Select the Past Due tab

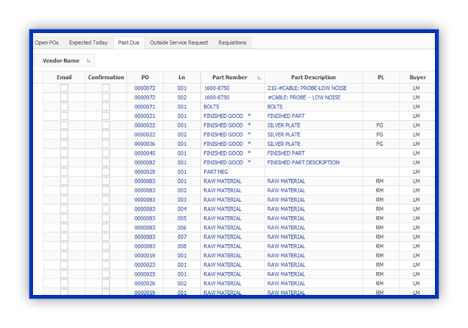[x=129, y=43]
